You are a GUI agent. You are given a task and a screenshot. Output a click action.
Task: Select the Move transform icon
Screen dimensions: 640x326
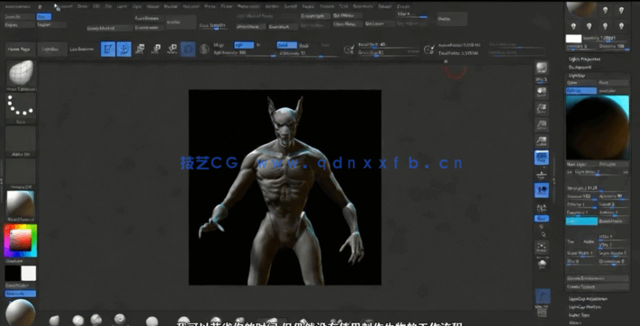point(140,49)
